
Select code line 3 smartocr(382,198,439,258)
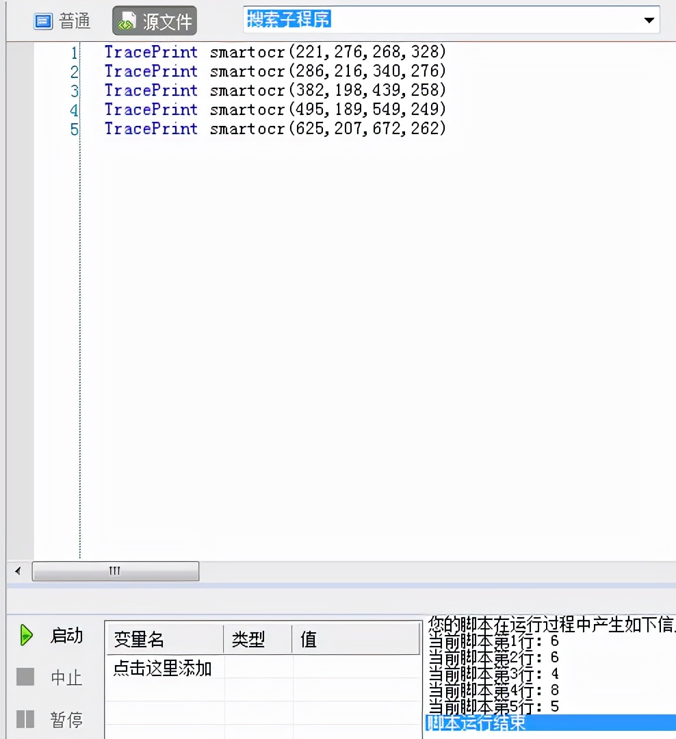click(275, 90)
